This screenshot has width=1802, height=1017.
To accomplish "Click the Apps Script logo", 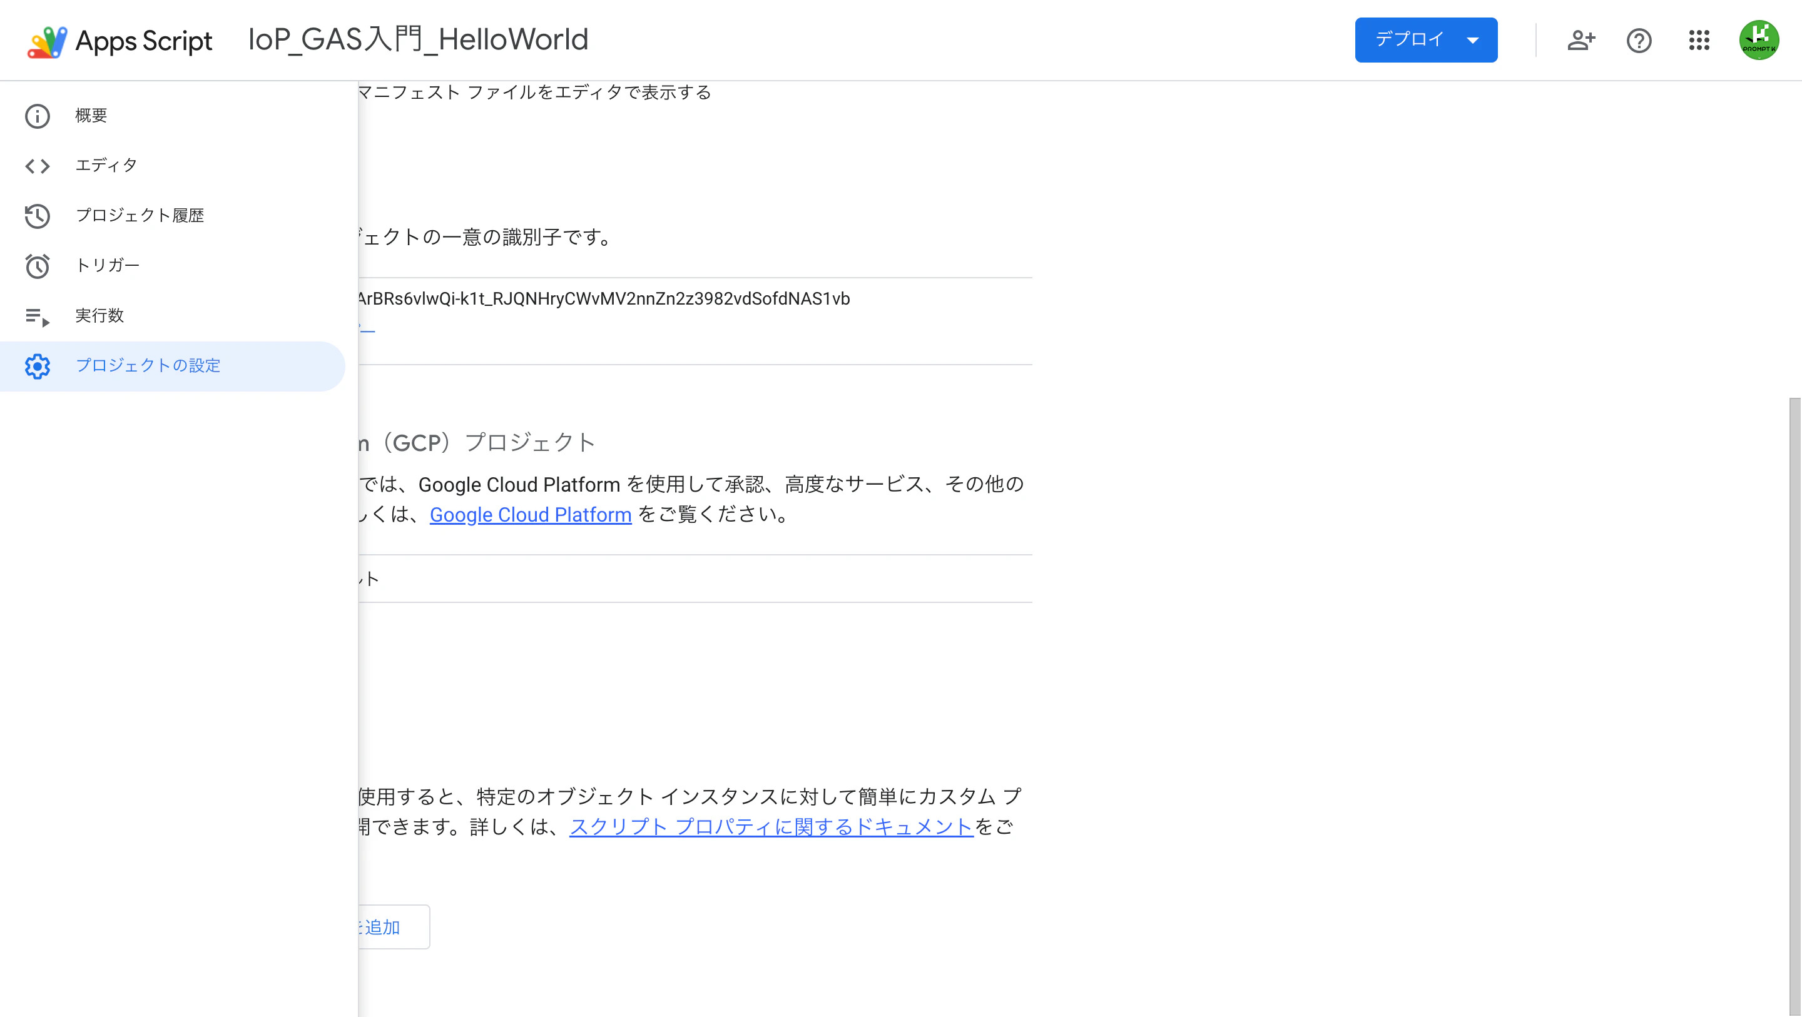I will (119, 41).
